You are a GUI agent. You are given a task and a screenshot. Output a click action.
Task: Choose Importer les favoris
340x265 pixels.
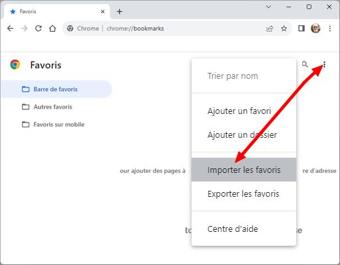click(244, 170)
